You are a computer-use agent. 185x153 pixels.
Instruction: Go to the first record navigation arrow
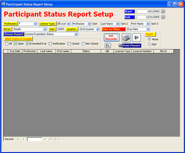(18, 139)
